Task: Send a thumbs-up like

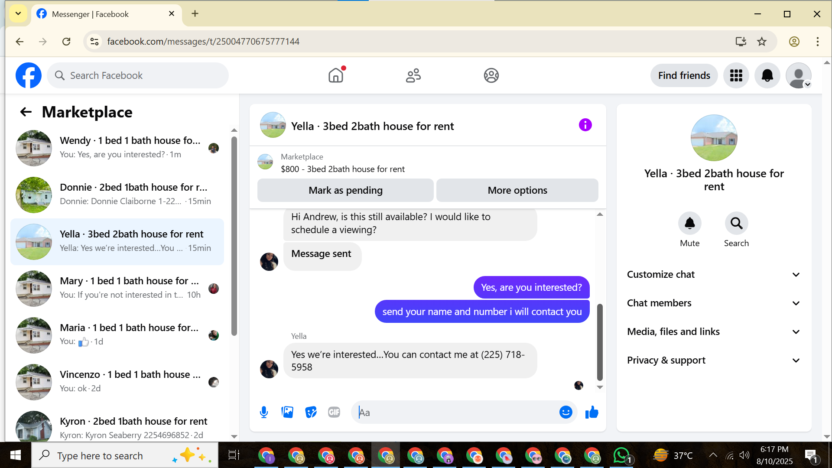Action: pos(591,412)
